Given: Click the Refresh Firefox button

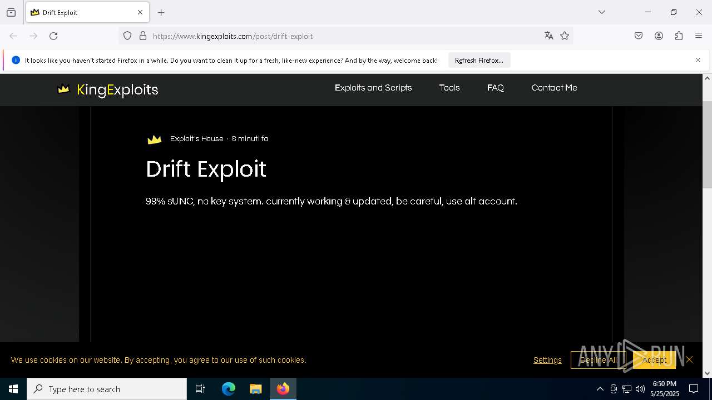Looking at the screenshot, I should point(479,61).
